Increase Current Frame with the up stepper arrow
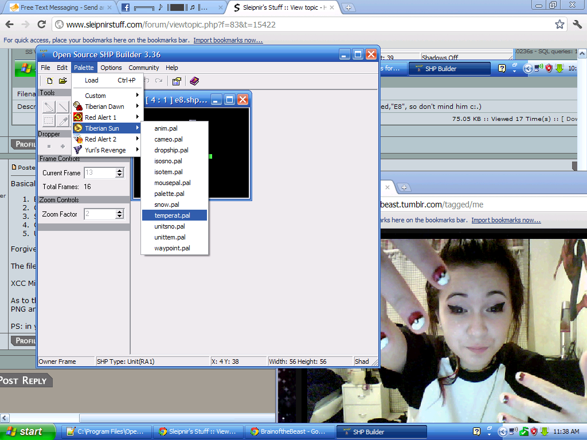 pos(119,170)
